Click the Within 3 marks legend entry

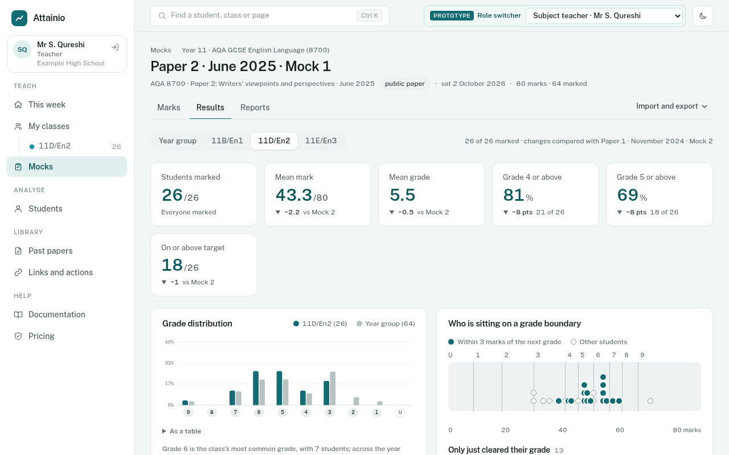[x=505, y=342]
